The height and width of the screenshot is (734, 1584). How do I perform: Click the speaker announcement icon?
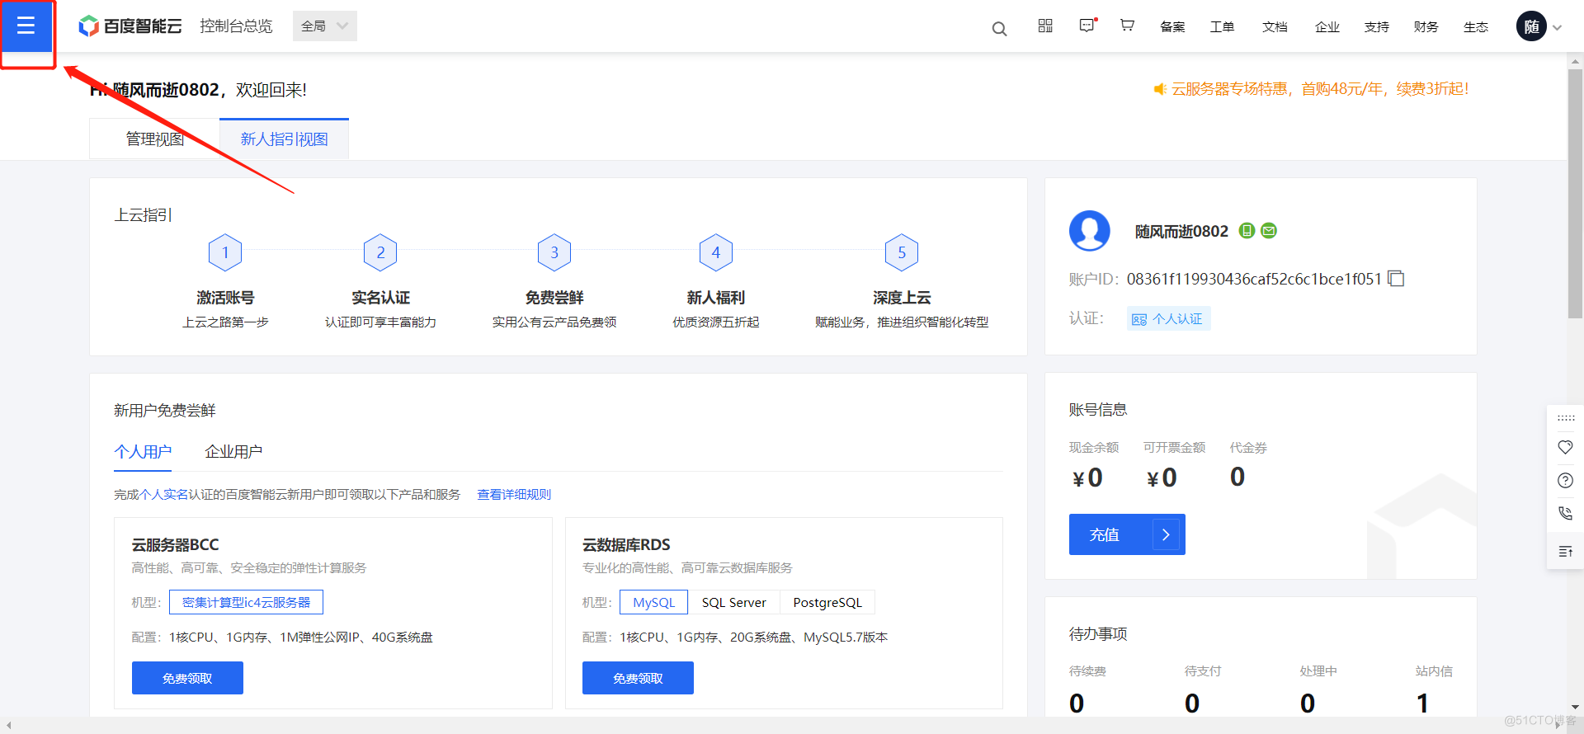[x=1160, y=89]
